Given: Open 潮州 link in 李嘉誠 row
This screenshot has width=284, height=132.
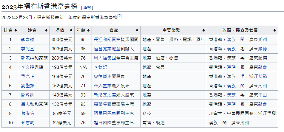Looking at the screenshot, I should coord(263,40).
